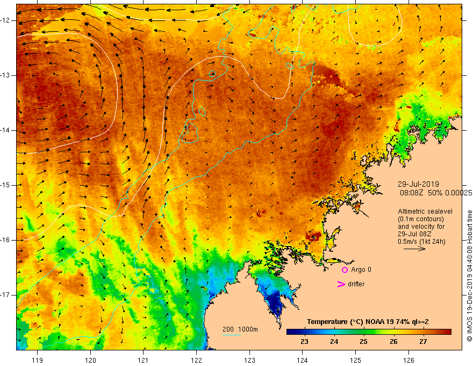Click the '0.5m/s (1kt 24h)' label

pyautogui.click(x=421, y=242)
